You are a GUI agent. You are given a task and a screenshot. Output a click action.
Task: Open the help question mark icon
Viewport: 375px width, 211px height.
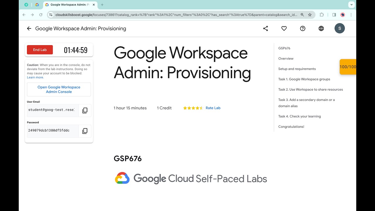[x=303, y=28]
